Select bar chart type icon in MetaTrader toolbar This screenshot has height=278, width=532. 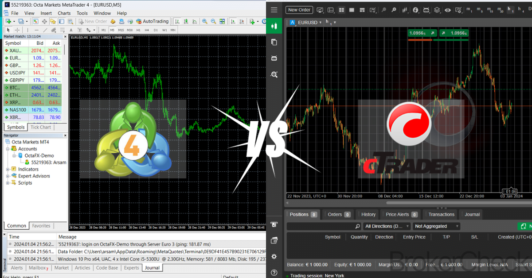[x=177, y=21]
